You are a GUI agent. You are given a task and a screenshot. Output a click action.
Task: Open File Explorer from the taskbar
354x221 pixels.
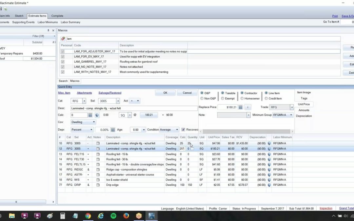[12, 216]
